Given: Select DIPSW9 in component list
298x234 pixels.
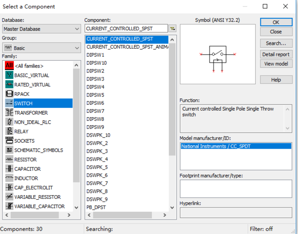Looking at the screenshot, I should (127, 127).
